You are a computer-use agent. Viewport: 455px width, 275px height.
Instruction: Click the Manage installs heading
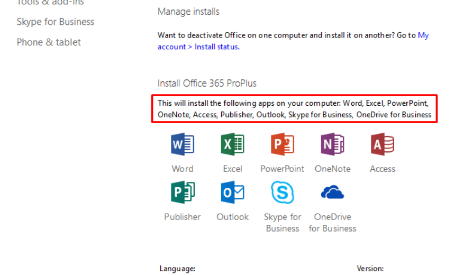[x=188, y=12]
